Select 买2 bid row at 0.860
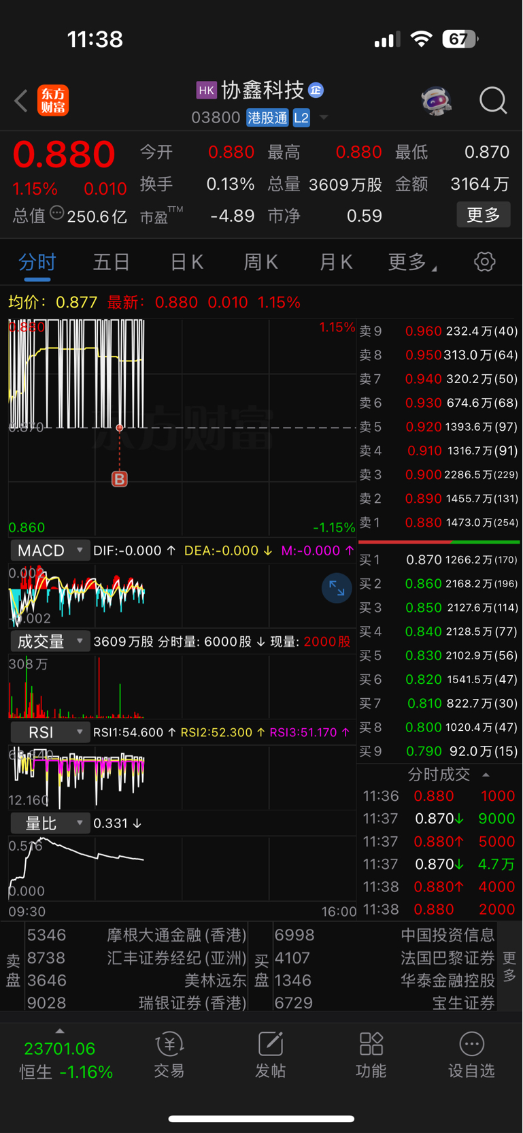The width and height of the screenshot is (523, 1133). pyautogui.click(x=439, y=584)
